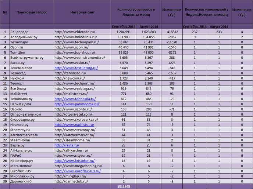Viewport: 253px width, 189px height.
Task: Select the -418812 change cell
Action: pyautogui.click(x=172, y=32)
